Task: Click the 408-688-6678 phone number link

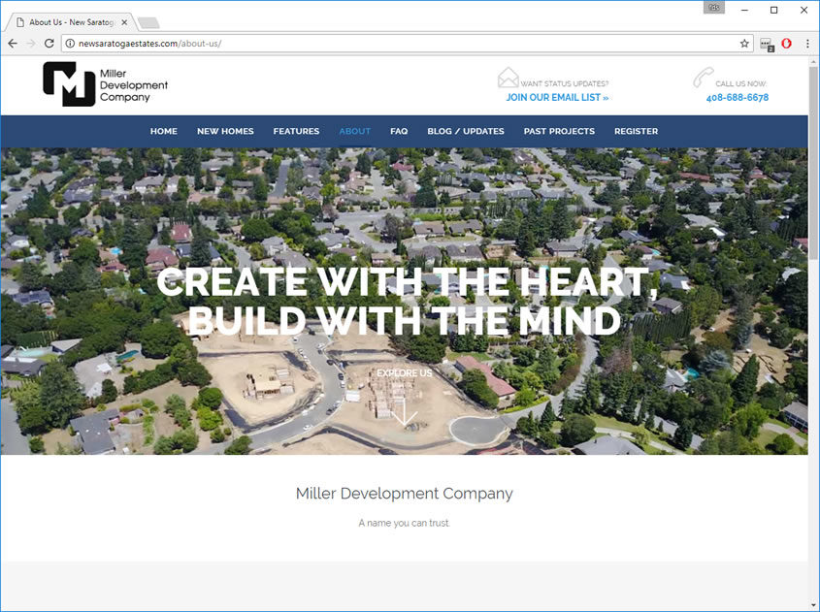Action: [737, 98]
